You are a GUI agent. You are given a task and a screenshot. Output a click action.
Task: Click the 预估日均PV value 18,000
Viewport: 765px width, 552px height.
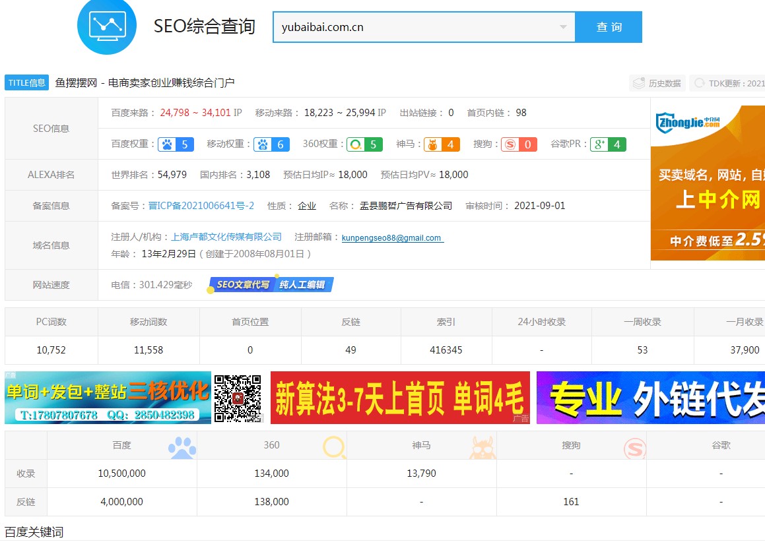coord(453,175)
